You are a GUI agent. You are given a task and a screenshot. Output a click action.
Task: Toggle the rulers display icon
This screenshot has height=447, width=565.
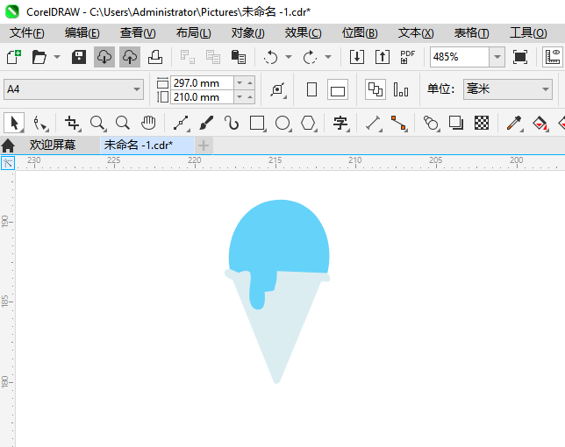tap(553, 57)
